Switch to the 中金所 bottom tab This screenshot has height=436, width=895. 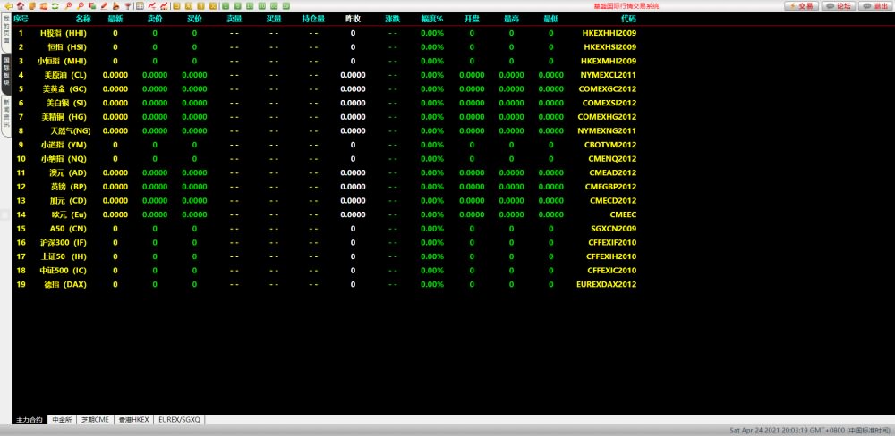coord(62,420)
